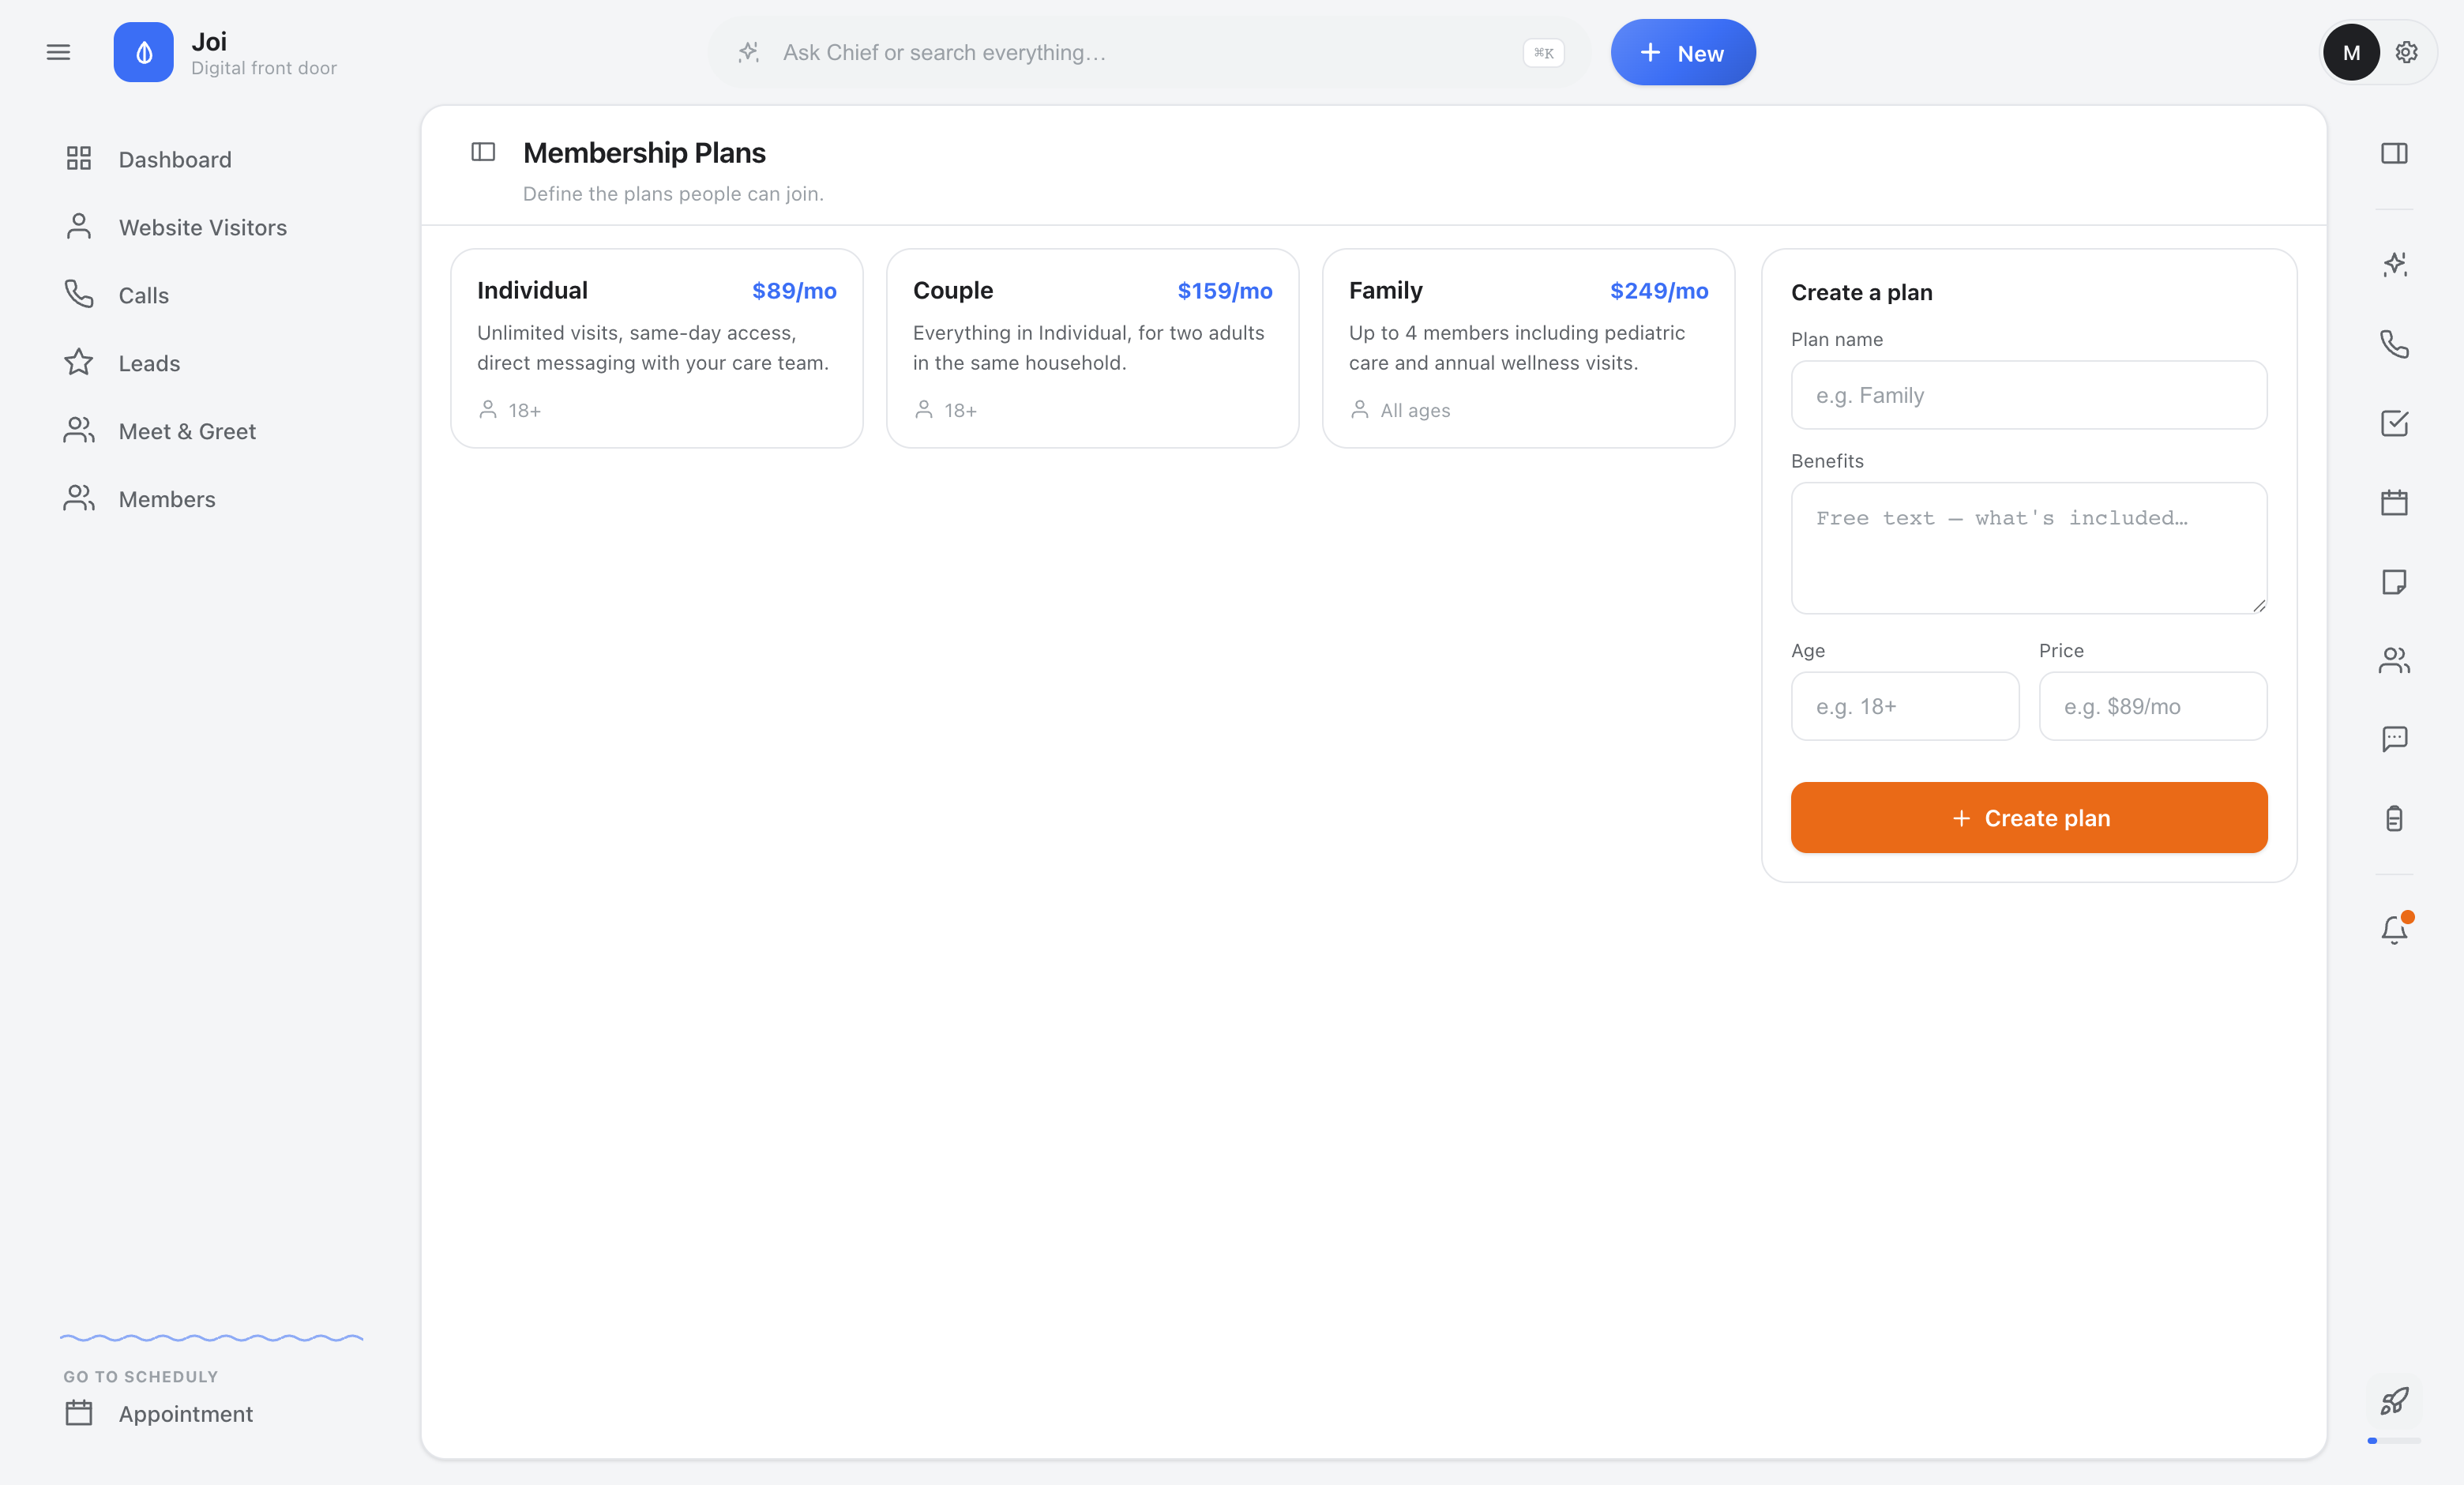Focus the Ask Chief search box
The image size is (2464, 1485).
(x=1149, y=52)
